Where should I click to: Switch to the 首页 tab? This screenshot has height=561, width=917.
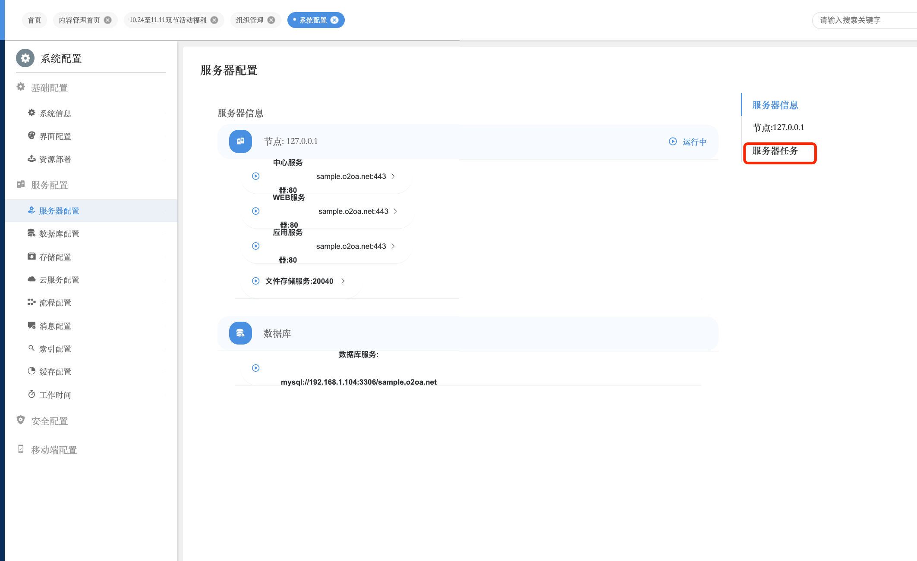point(35,20)
